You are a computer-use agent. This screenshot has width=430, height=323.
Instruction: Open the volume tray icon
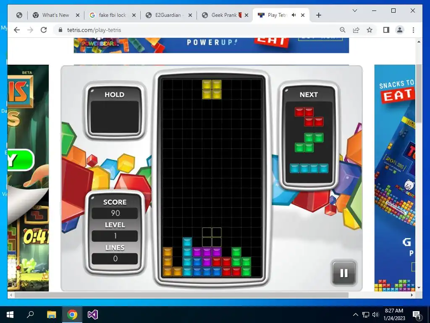[x=375, y=315]
